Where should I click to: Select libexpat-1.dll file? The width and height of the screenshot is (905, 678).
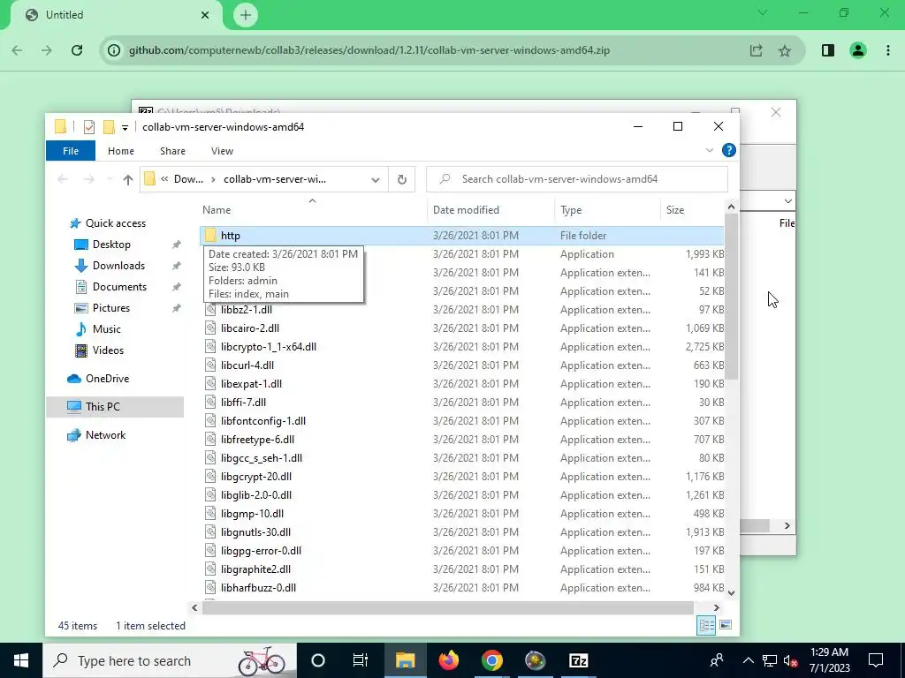tap(251, 384)
